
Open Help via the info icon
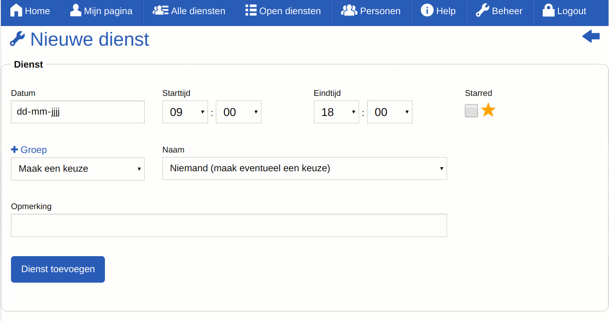(x=427, y=10)
